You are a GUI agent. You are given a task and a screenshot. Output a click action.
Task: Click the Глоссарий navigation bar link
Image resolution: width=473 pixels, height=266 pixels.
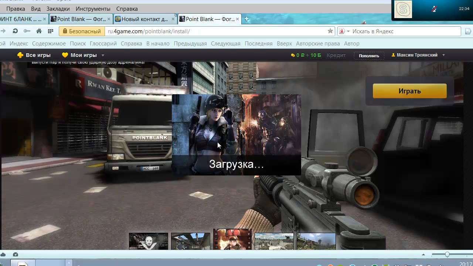tap(103, 44)
